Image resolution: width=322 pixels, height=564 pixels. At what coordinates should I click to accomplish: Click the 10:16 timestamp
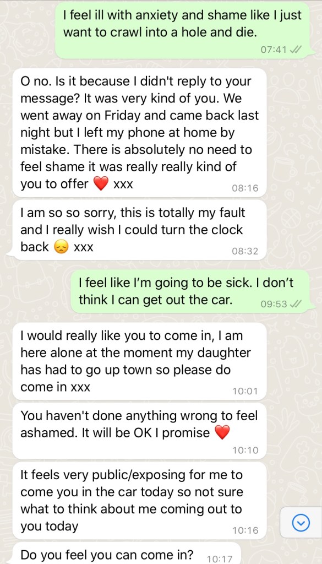(245, 530)
